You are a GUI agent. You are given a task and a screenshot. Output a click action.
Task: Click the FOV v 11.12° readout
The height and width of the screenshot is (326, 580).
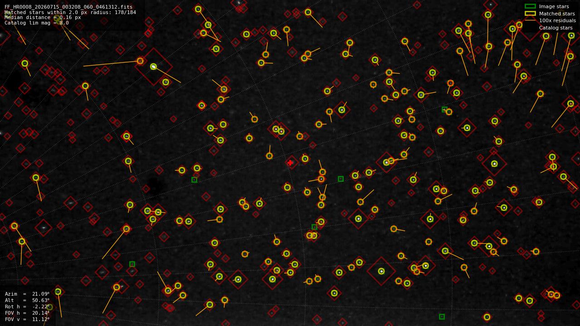[27, 319]
